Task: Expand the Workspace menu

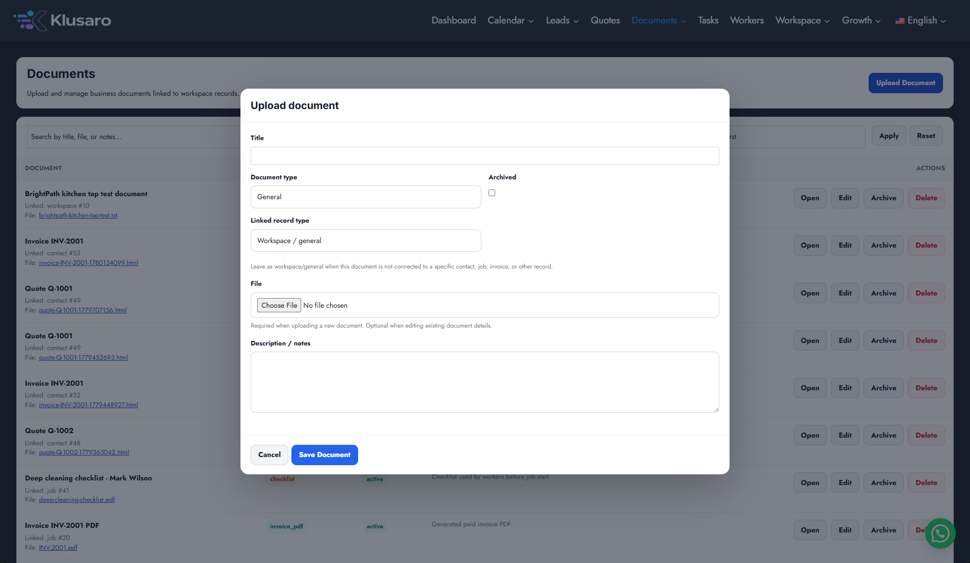Action: [802, 20]
